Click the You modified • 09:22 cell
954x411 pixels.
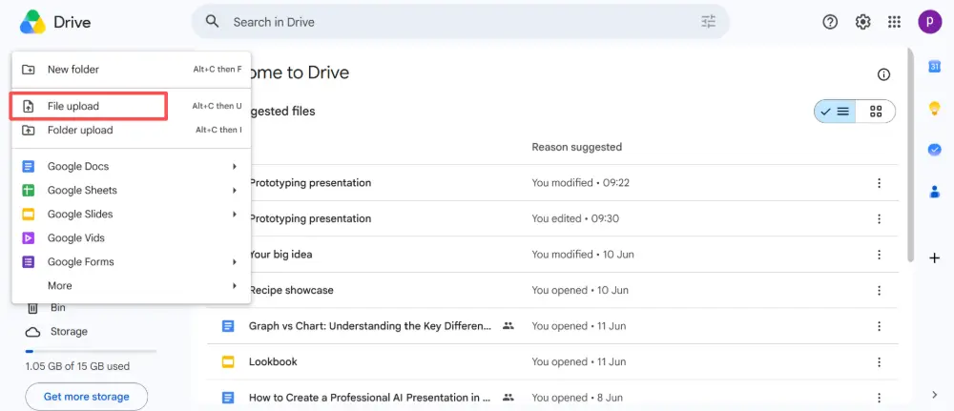click(582, 182)
